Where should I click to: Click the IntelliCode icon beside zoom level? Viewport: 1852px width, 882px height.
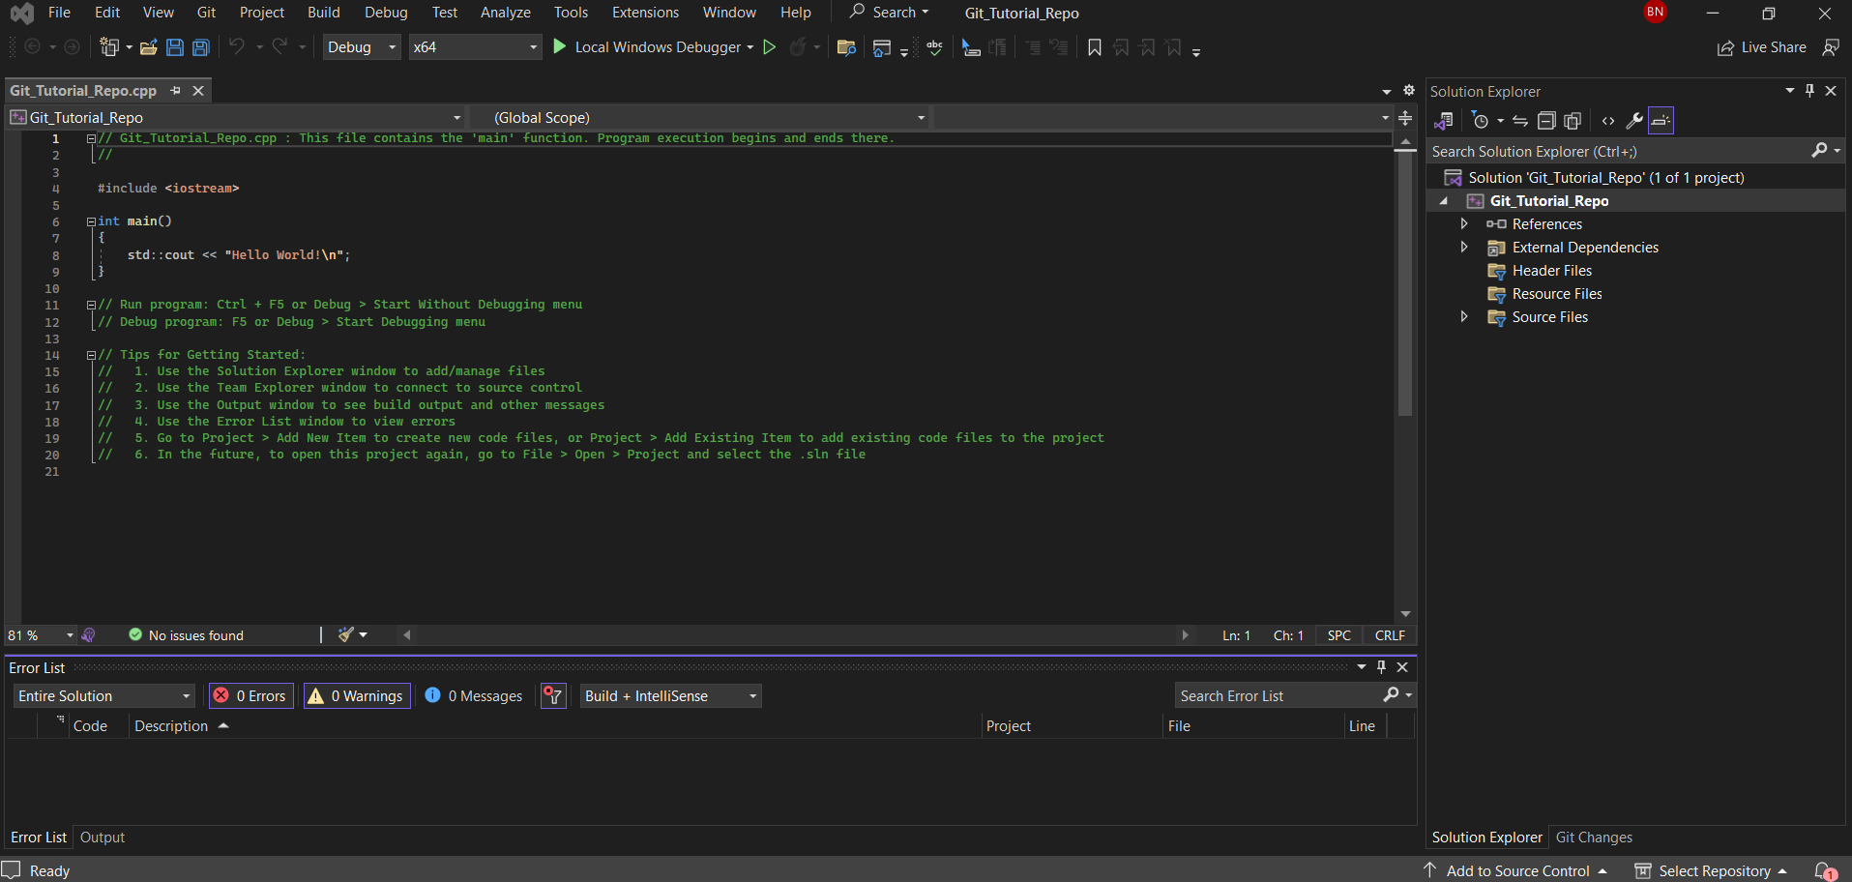[x=89, y=635]
